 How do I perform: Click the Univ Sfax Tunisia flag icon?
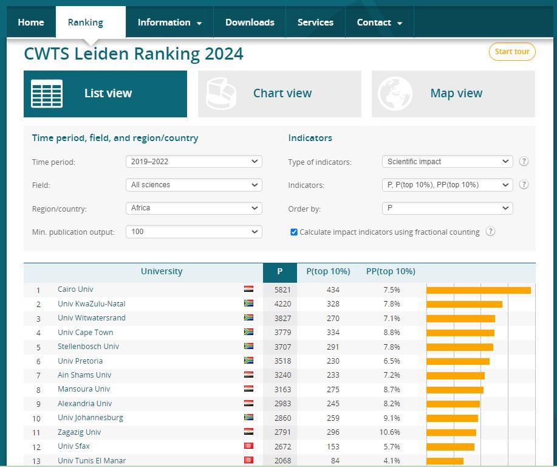click(248, 446)
